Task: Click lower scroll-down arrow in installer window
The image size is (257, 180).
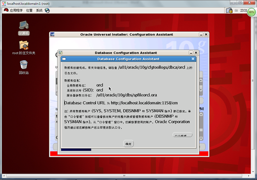Action: (x=201, y=138)
